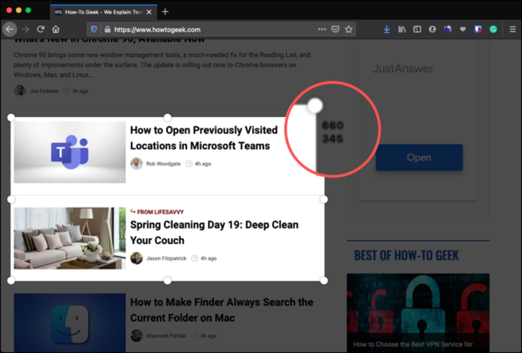Click author name Joe Fedewa
Screen dimensions: 522x353
click(x=44, y=91)
